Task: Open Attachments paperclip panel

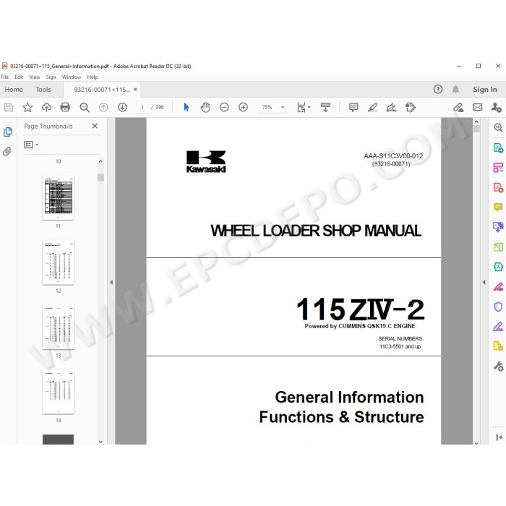Action: pos(7,151)
